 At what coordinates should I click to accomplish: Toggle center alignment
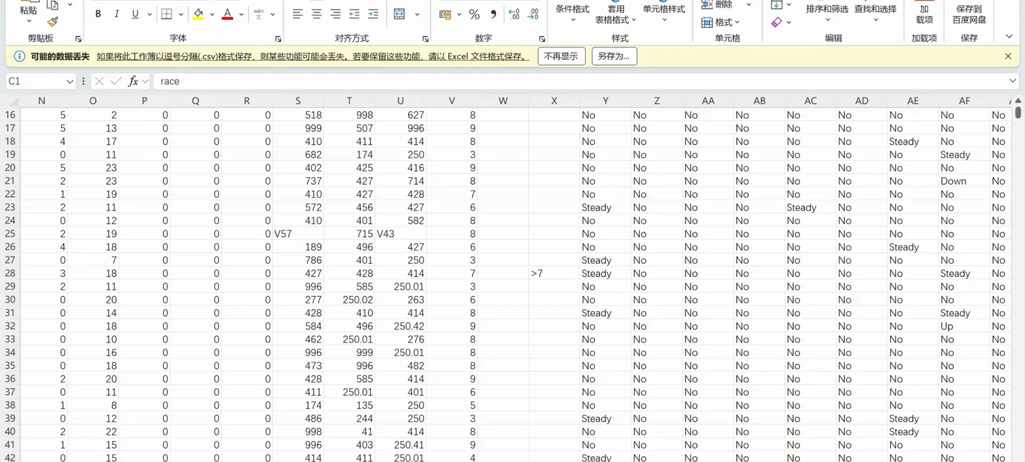click(316, 14)
